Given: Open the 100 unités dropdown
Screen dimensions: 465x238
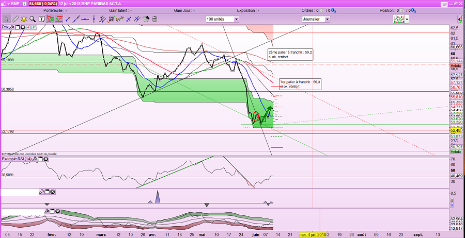Looking at the screenshot, I should tap(222, 19).
